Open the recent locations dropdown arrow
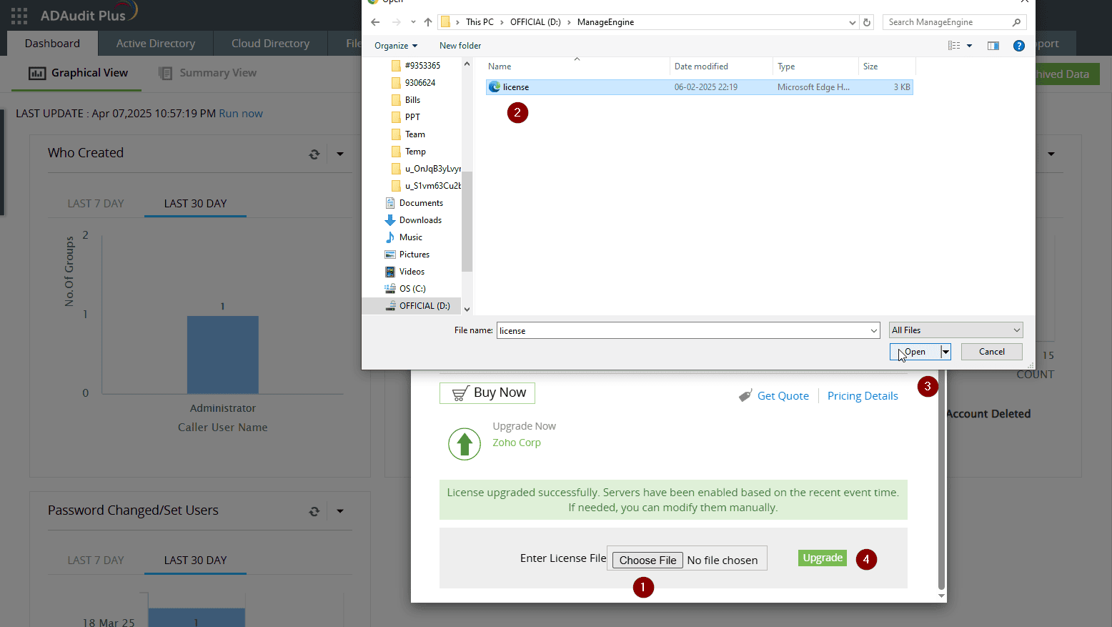 tap(413, 22)
